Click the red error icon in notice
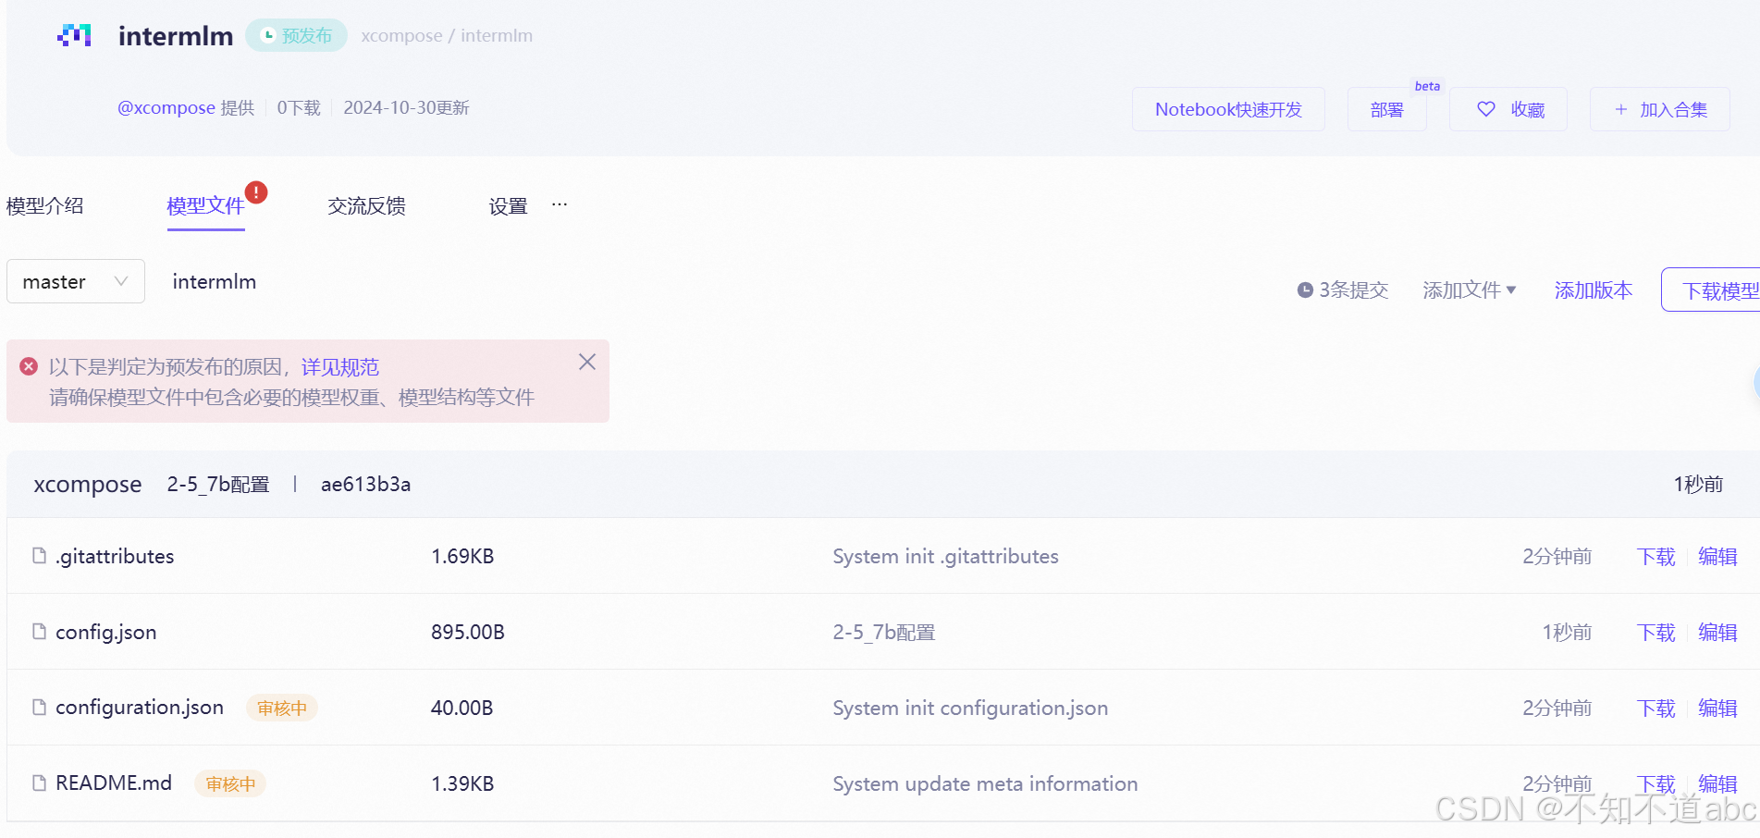Image resolution: width=1760 pixels, height=838 pixels. 29,366
